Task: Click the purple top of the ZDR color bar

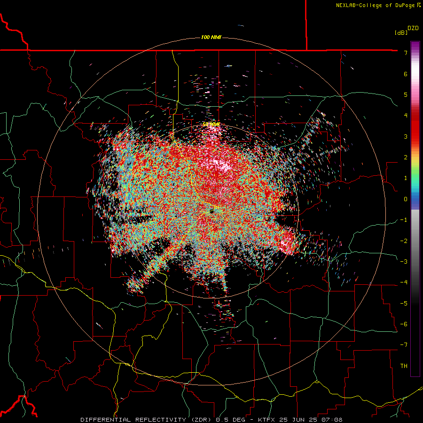Action: [x=415, y=46]
